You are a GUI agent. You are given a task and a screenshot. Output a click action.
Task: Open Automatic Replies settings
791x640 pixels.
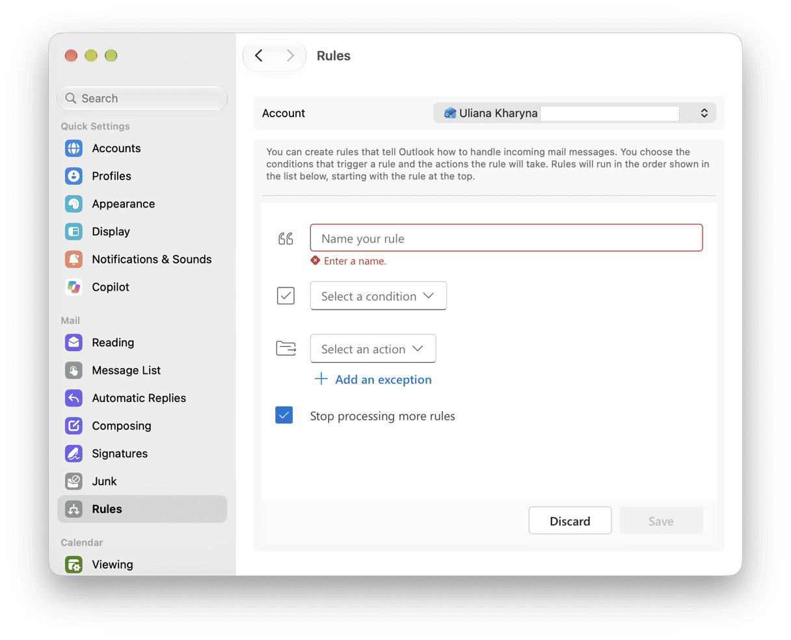[x=142, y=398]
